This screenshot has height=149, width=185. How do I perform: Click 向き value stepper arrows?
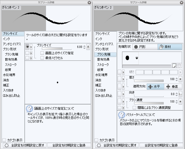(x=177, y=94)
